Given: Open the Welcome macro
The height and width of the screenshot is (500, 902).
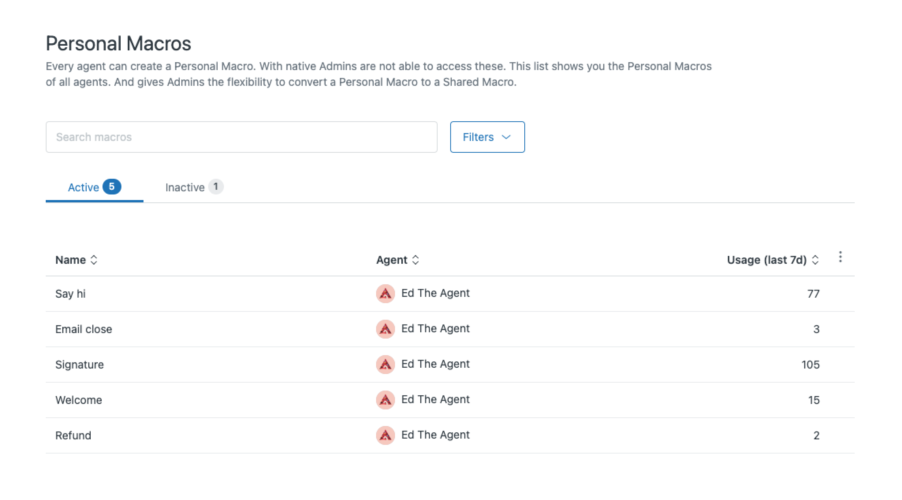Looking at the screenshot, I should click(x=79, y=400).
